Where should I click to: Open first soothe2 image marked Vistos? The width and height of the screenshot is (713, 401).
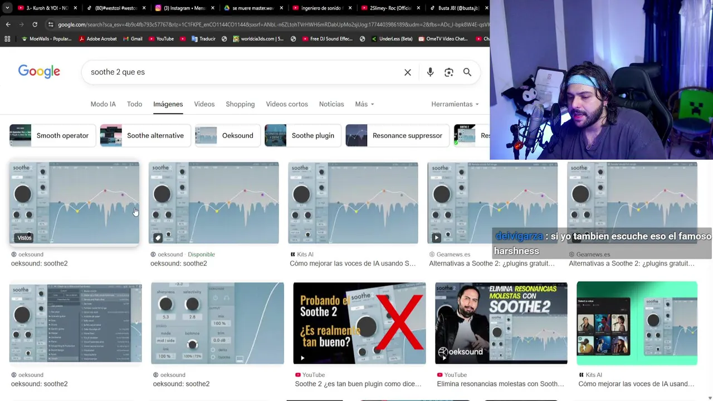(x=74, y=203)
